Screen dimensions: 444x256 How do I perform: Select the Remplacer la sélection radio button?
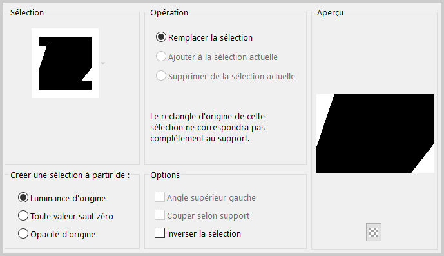pyautogui.click(x=161, y=37)
